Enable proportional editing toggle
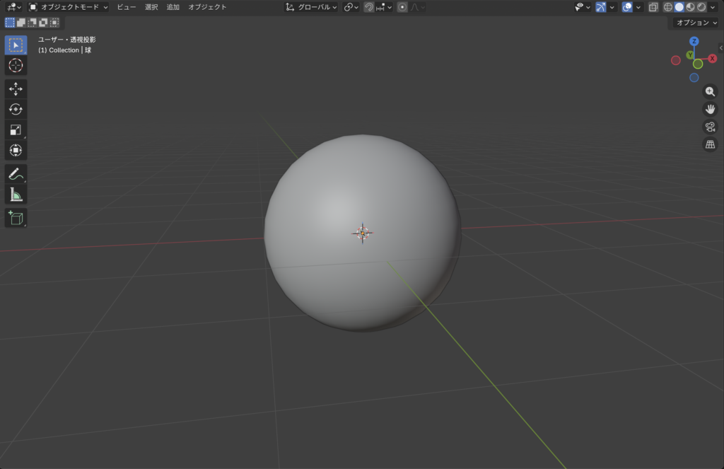The width and height of the screenshot is (724, 469). 402,7
